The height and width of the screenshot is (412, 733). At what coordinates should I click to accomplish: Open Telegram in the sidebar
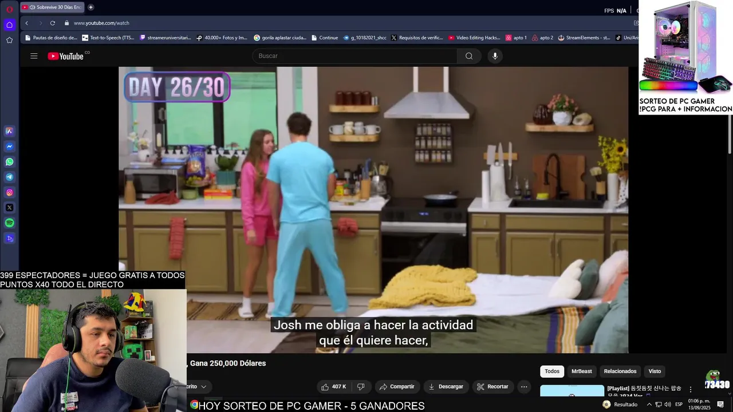pyautogui.click(x=9, y=177)
